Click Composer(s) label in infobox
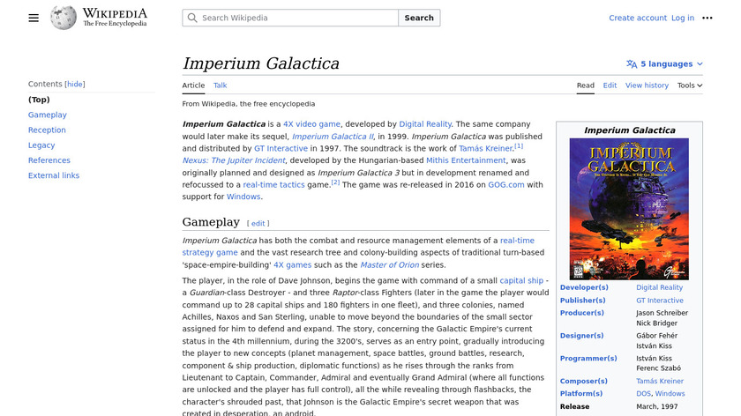The width and height of the screenshot is (741, 416). tap(584, 381)
